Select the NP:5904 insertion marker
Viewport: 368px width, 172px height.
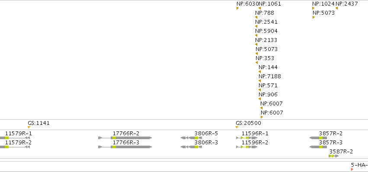256,35
